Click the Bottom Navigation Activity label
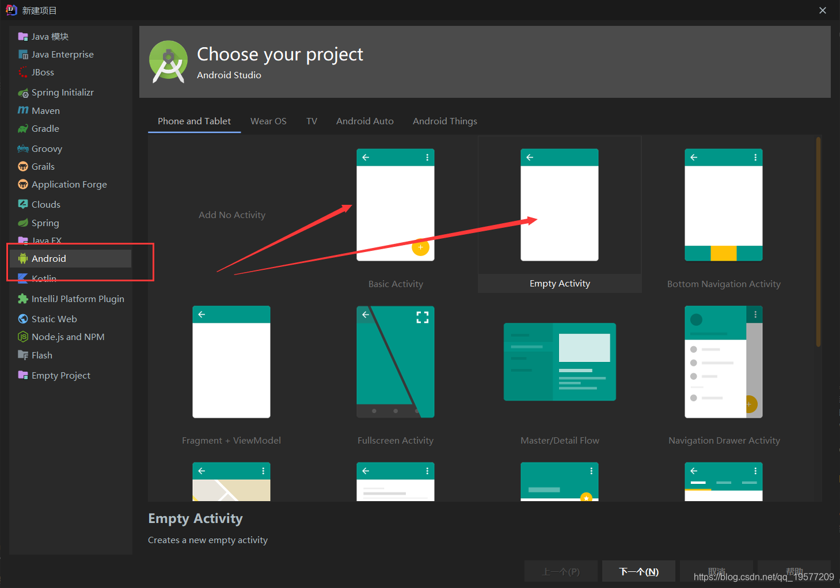This screenshot has width=840, height=588. (724, 284)
